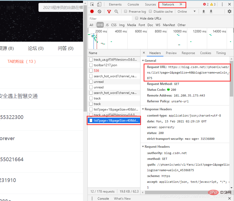Check the Disable cache option
The height and width of the screenshot is (201, 234).
click(150, 11)
